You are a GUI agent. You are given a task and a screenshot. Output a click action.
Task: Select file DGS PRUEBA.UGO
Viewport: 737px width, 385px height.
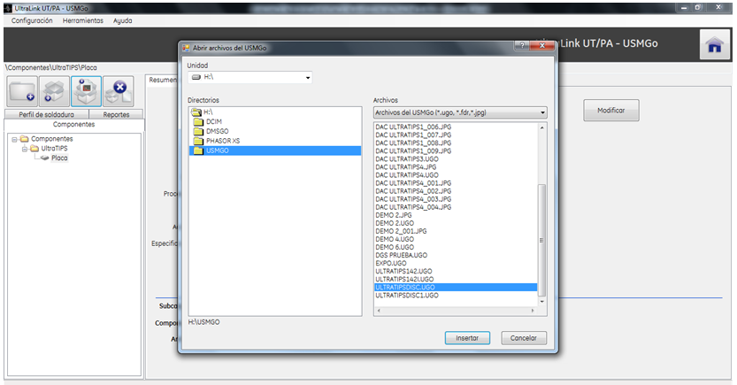tap(402, 255)
